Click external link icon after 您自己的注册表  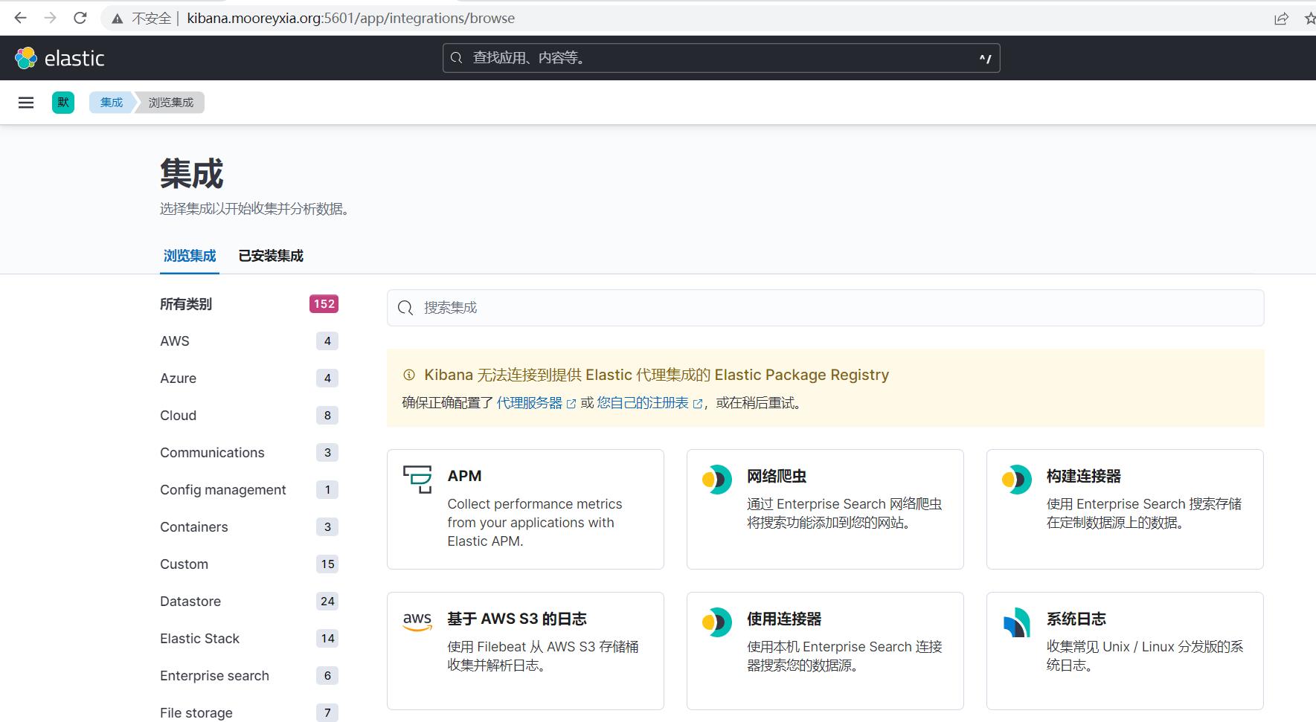[x=698, y=404]
